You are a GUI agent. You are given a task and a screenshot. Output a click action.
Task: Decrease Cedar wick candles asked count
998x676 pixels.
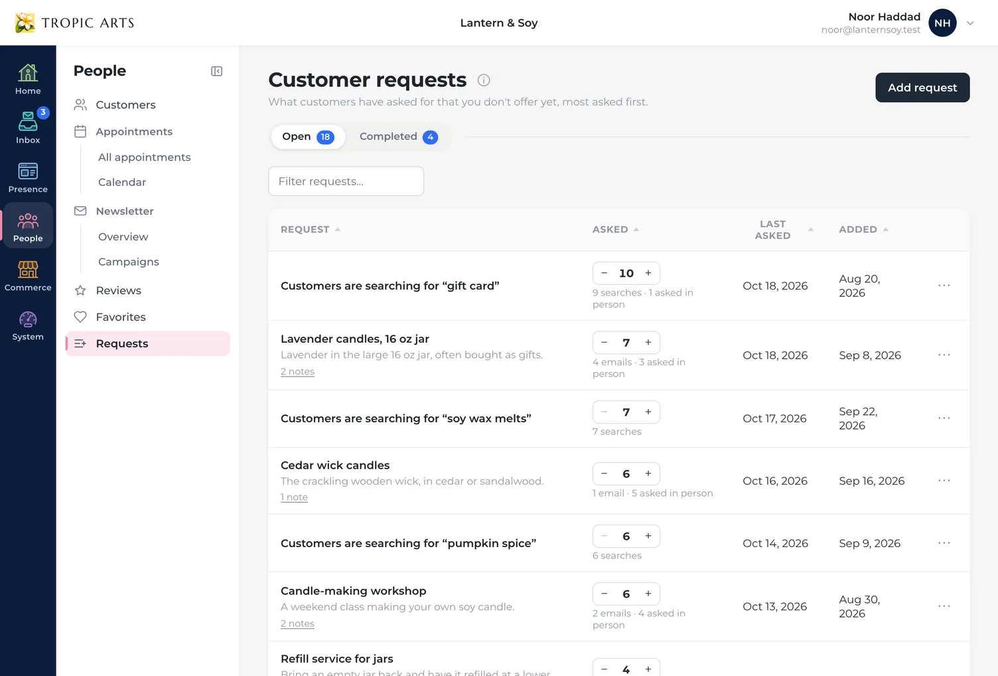tap(605, 473)
